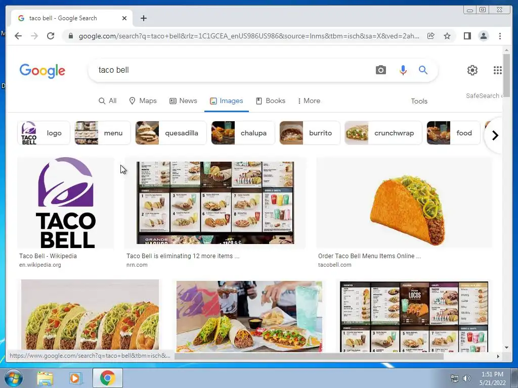This screenshot has height=388, width=518.
Task: Bookmark this page with the star icon
Action: [447, 36]
